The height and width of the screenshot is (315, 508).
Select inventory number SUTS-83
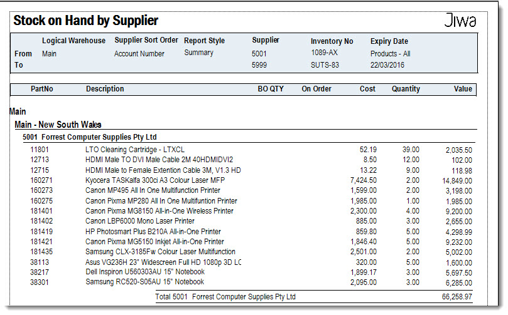(x=325, y=65)
